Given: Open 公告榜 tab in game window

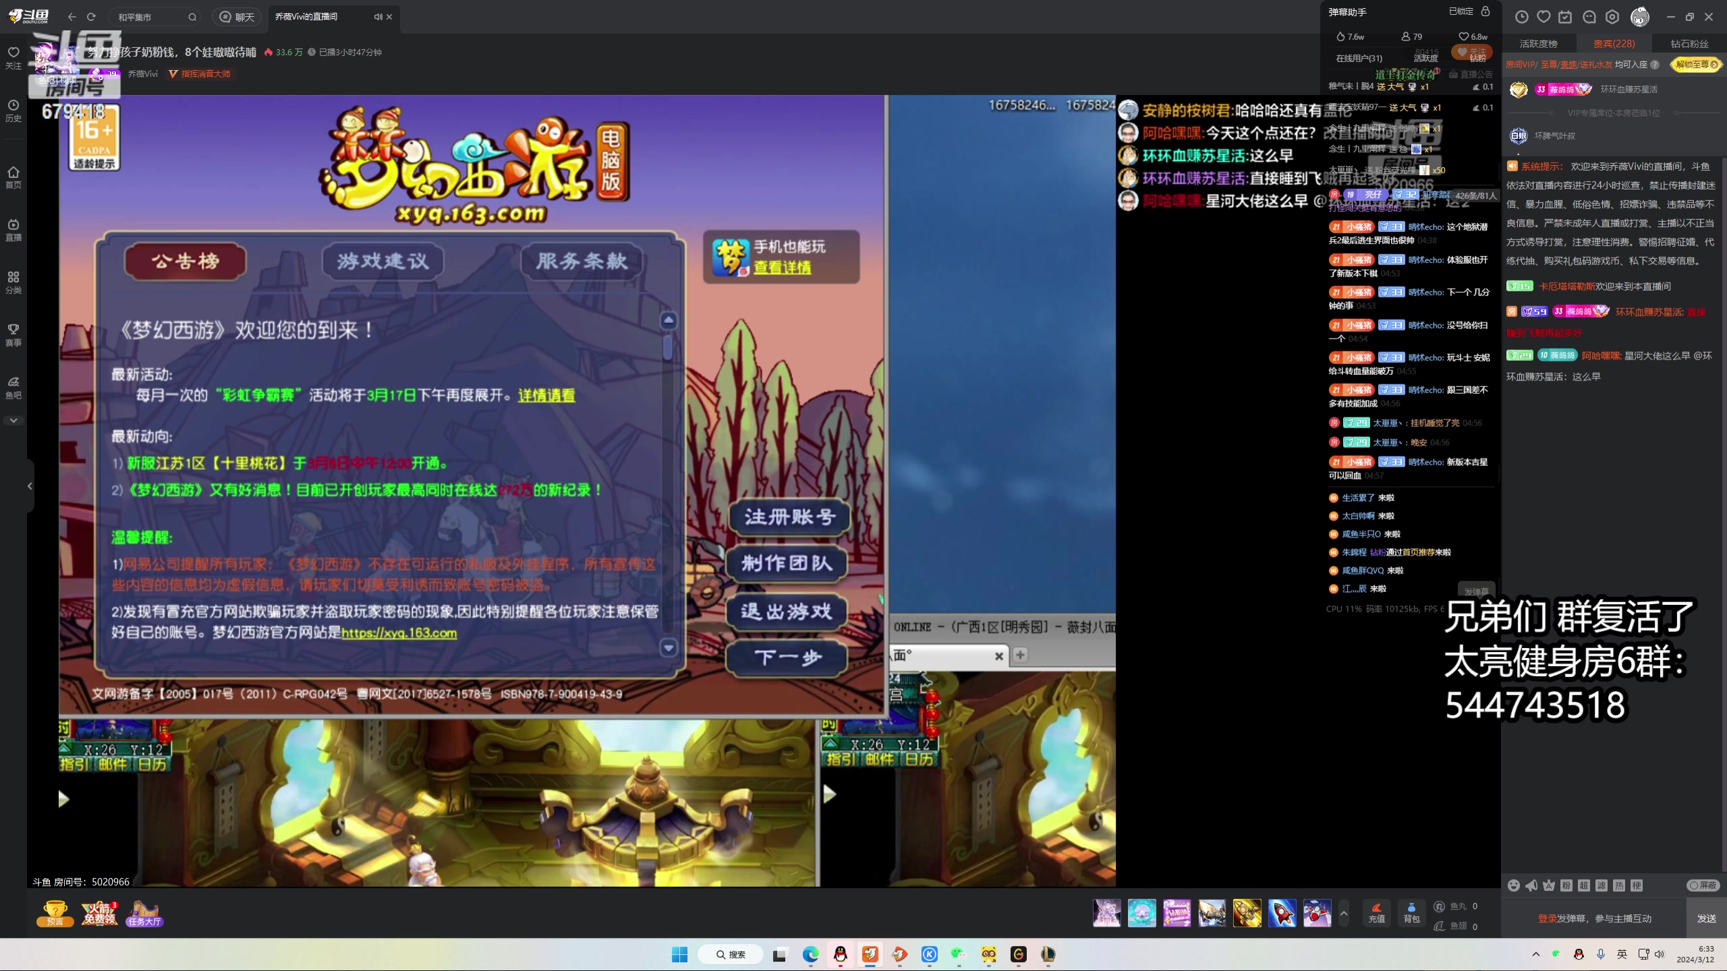Looking at the screenshot, I should click(185, 261).
